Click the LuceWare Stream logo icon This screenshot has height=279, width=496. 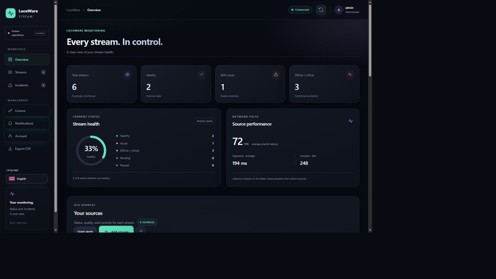point(11,13)
